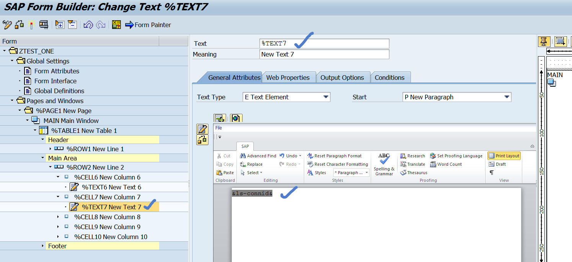Image resolution: width=572 pixels, height=262 pixels.
Task: Collapse the ZTEST_ONE root node
Action: click(x=5, y=51)
